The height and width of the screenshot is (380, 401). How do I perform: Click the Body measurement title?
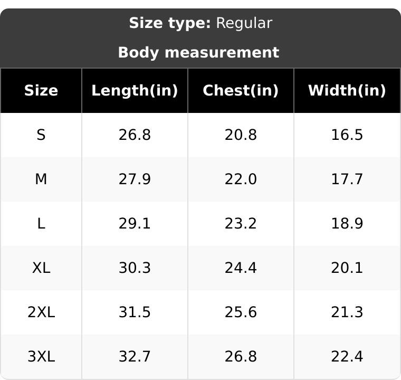click(199, 53)
